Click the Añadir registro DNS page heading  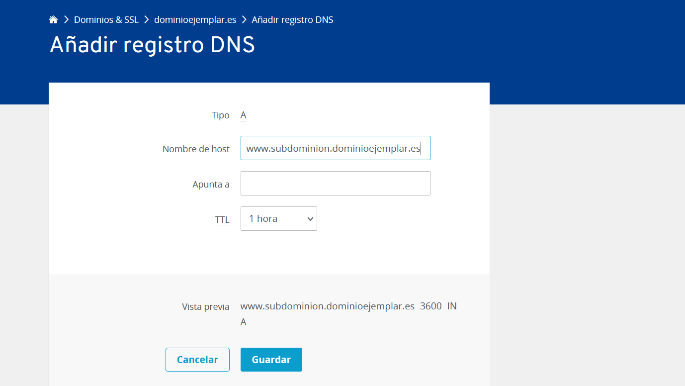(x=152, y=45)
